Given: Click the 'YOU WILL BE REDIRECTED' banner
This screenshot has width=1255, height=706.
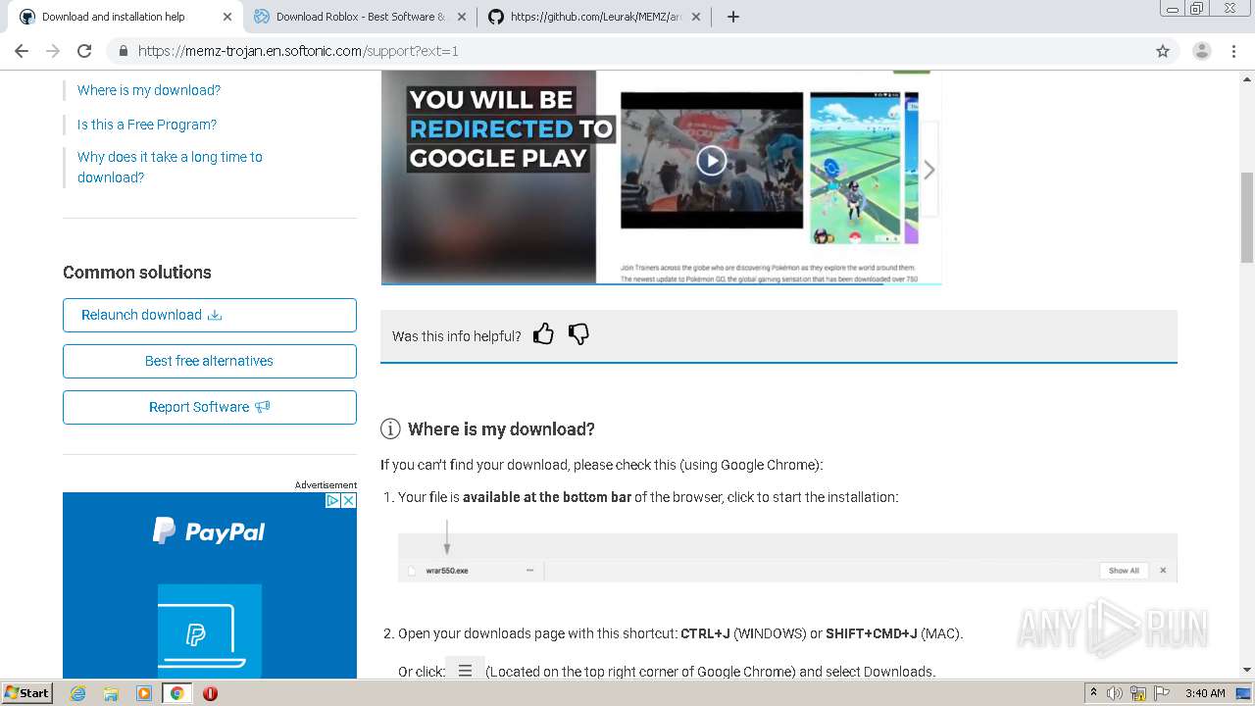Looking at the screenshot, I should coord(510,128).
